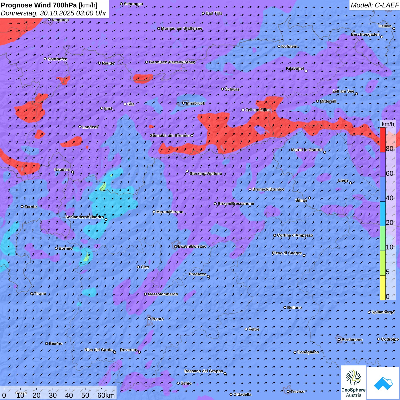Click the 'Steinach am Brenner' label
Screen dimensions: 400x400
[x=170, y=135]
